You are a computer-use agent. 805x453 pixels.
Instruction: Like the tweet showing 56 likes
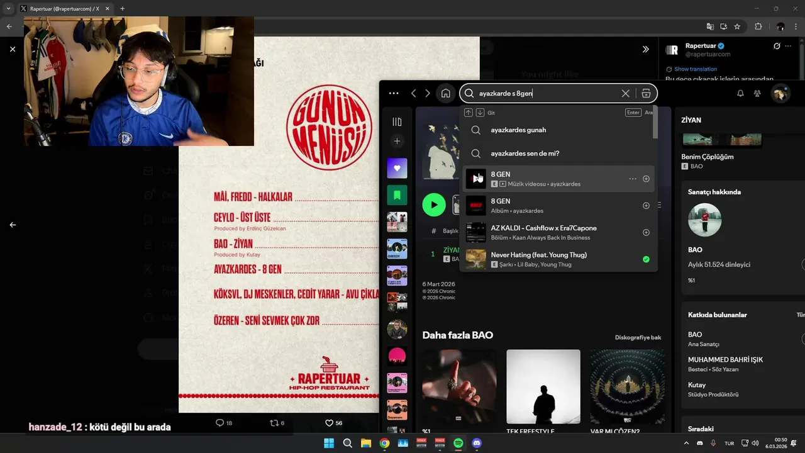[333, 423]
